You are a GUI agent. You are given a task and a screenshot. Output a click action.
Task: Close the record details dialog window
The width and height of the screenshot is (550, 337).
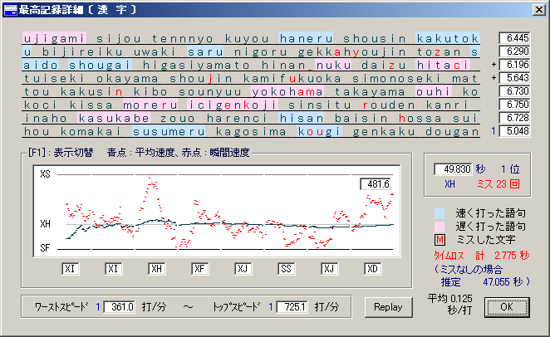538,8
